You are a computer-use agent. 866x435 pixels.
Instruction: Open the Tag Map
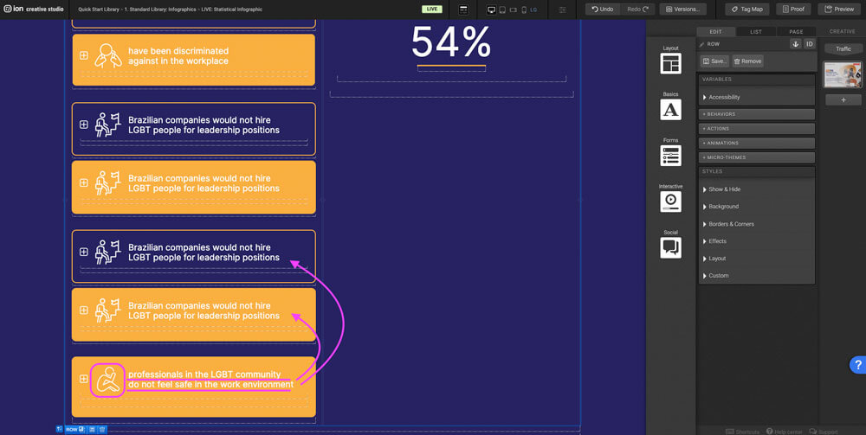[x=745, y=10]
